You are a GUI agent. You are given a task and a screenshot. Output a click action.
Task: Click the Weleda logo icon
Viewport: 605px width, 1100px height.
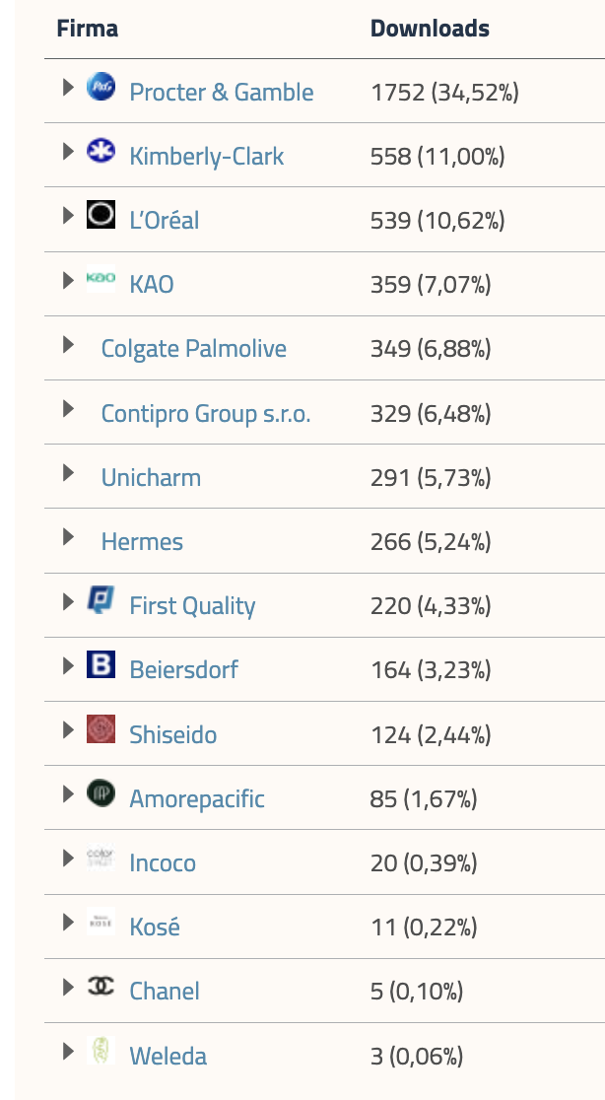tap(101, 1051)
